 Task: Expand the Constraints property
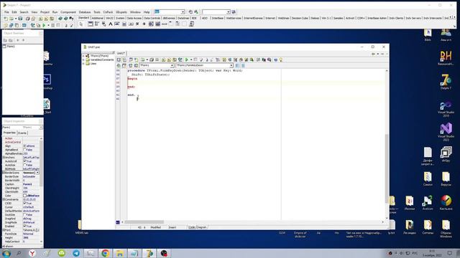coord(4,199)
